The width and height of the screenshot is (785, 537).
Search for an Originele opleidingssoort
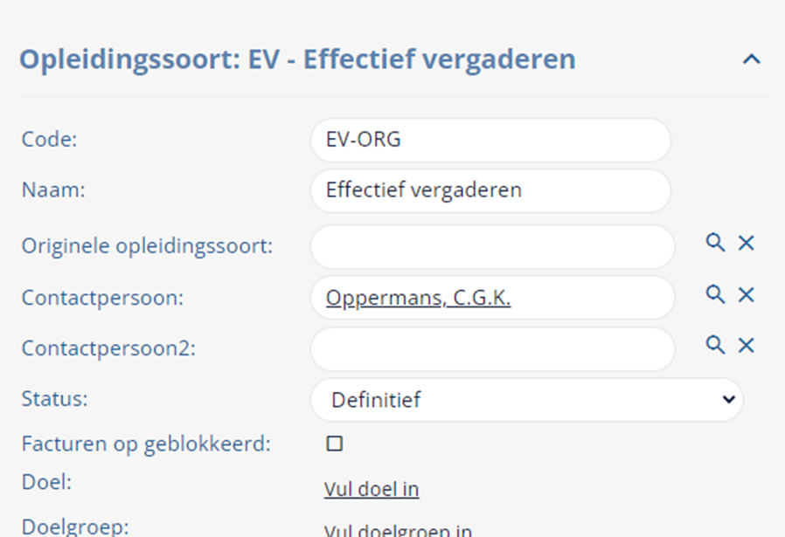[715, 243]
